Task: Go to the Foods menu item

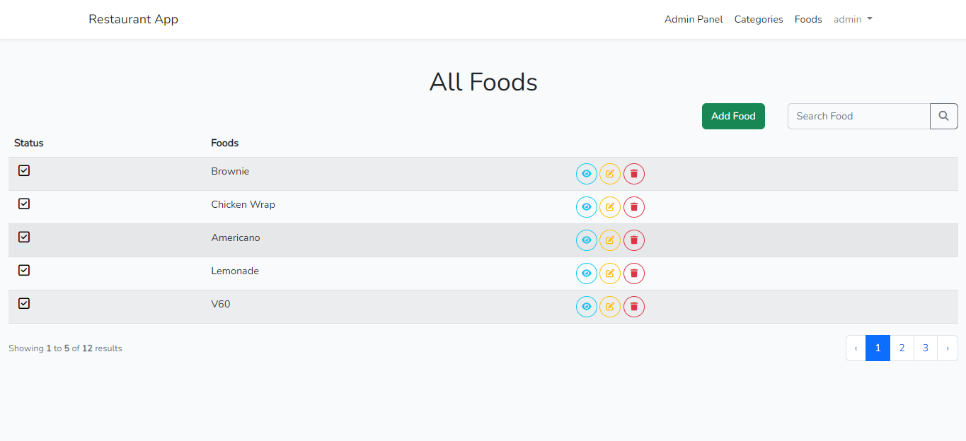Action: tap(807, 19)
